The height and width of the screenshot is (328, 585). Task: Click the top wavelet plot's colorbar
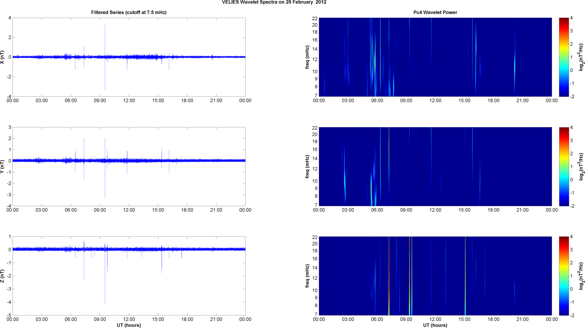pos(564,57)
